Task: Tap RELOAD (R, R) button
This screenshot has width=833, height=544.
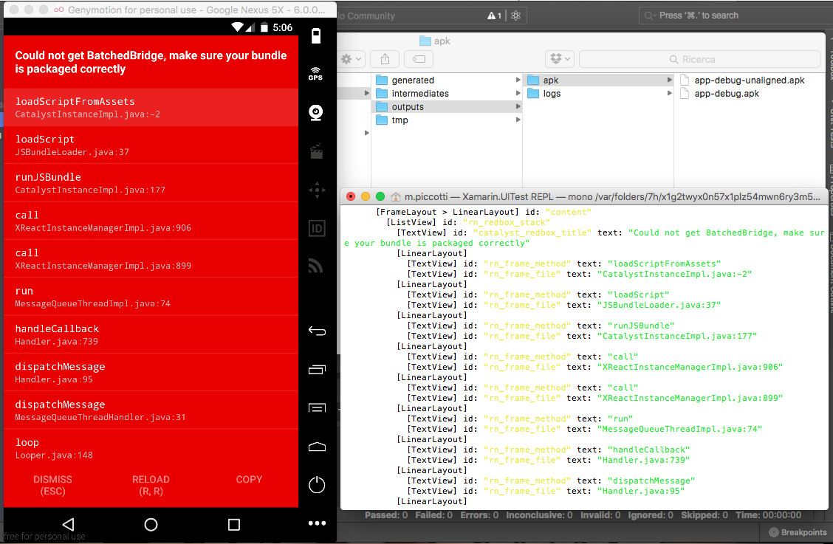Action: (x=151, y=485)
